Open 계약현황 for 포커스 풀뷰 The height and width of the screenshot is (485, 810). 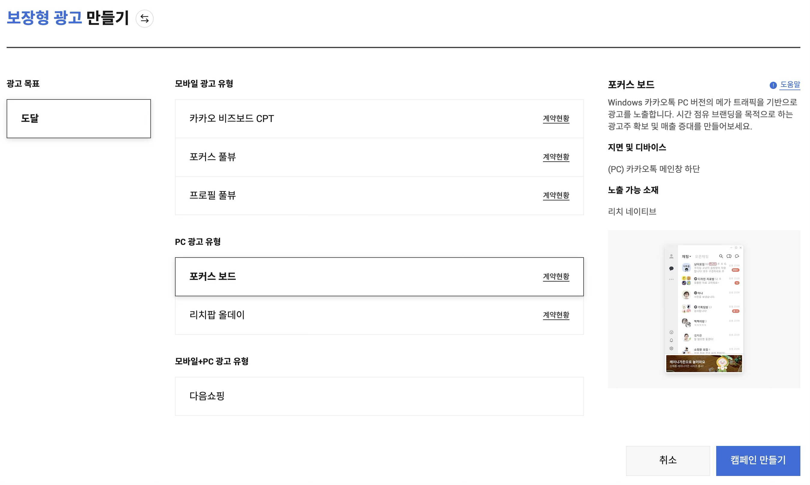coord(556,157)
